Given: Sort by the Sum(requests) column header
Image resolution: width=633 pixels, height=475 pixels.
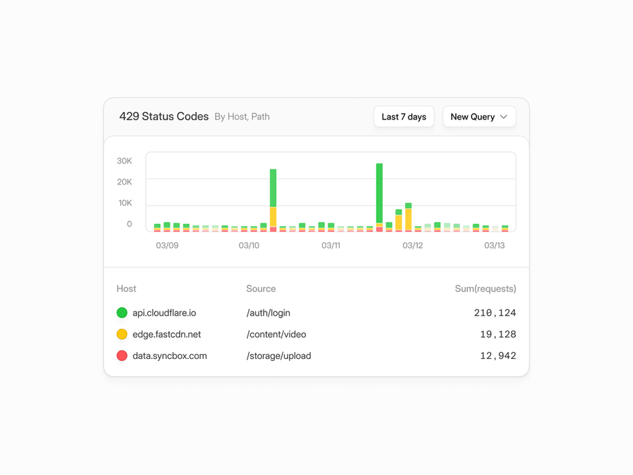Looking at the screenshot, I should click(x=485, y=289).
